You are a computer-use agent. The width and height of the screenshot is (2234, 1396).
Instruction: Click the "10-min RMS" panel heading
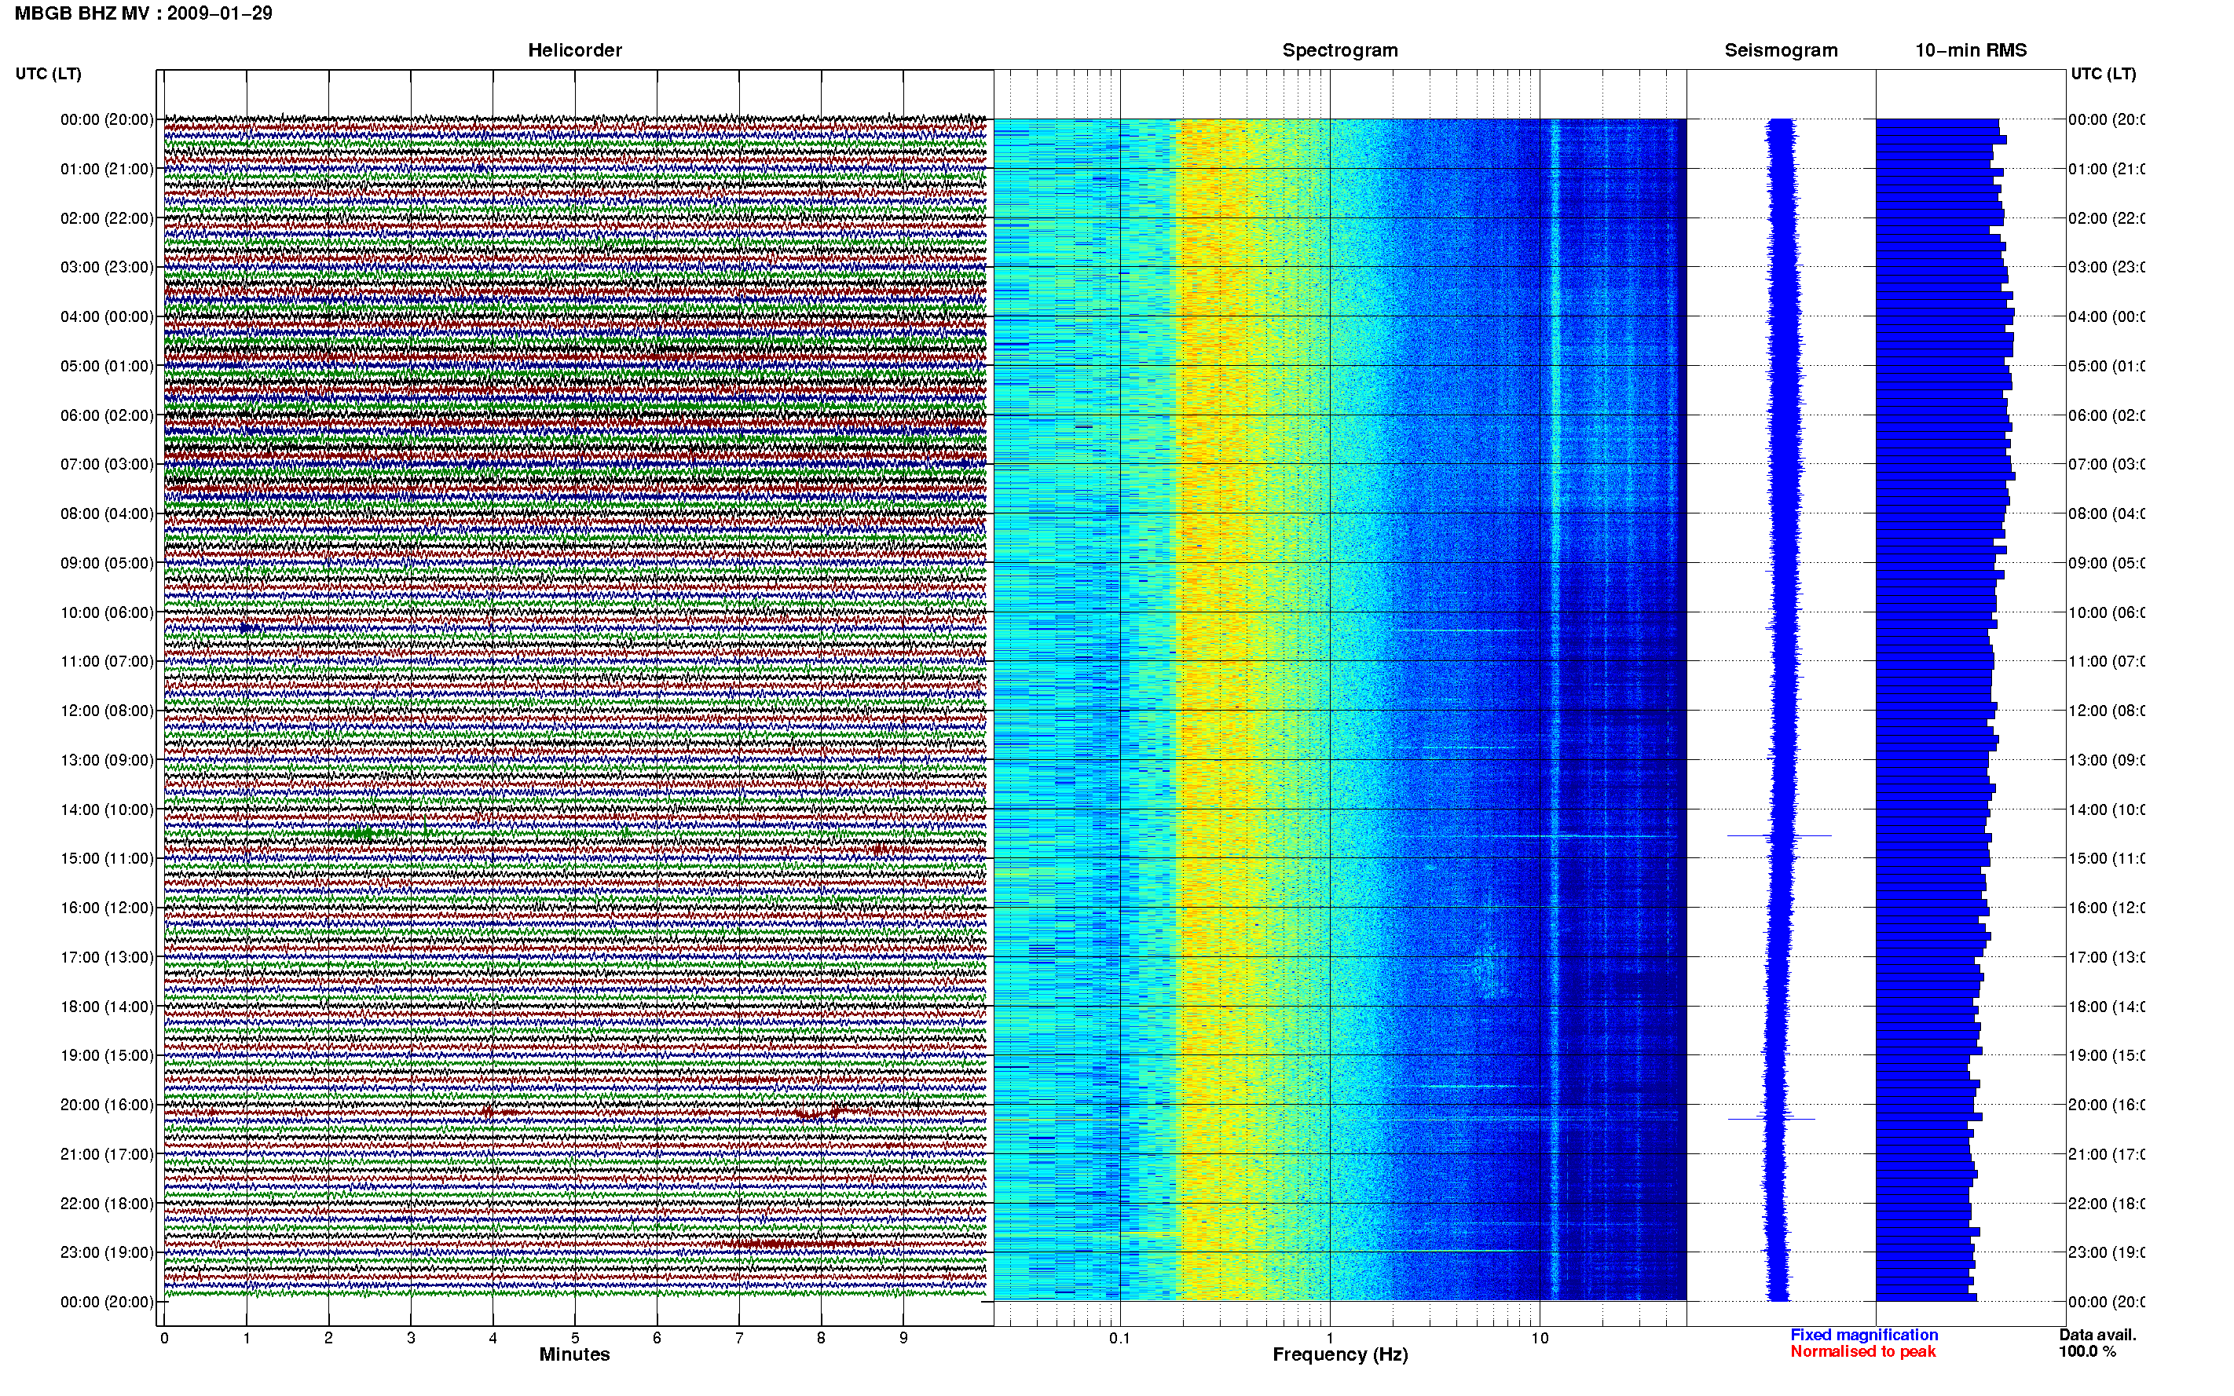click(x=1971, y=50)
